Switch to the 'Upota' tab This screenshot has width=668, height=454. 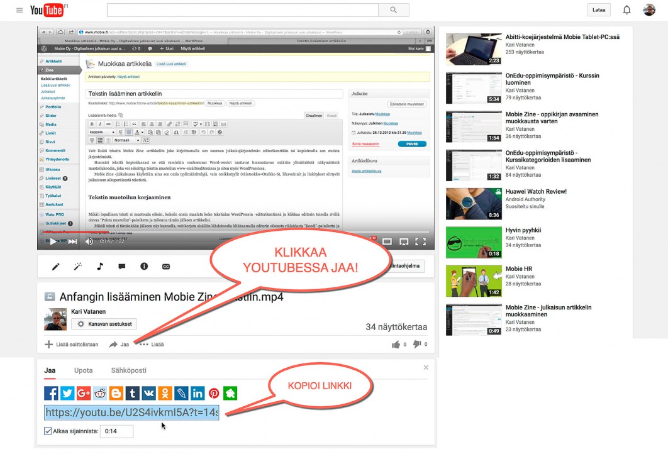pos(83,370)
